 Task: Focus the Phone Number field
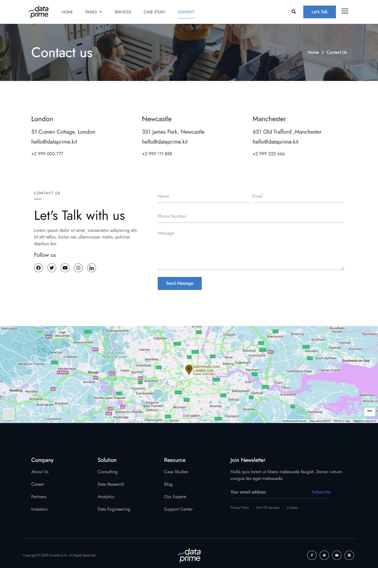point(251,216)
